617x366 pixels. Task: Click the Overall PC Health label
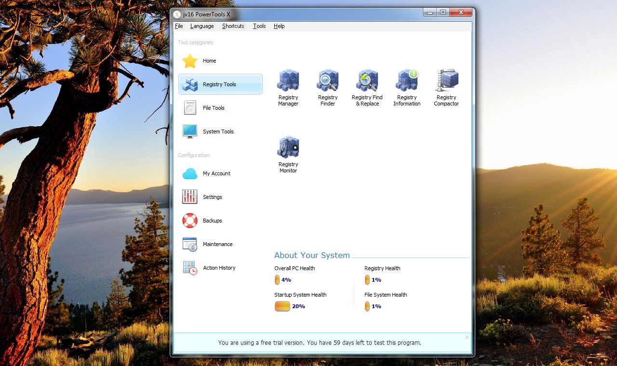click(295, 268)
